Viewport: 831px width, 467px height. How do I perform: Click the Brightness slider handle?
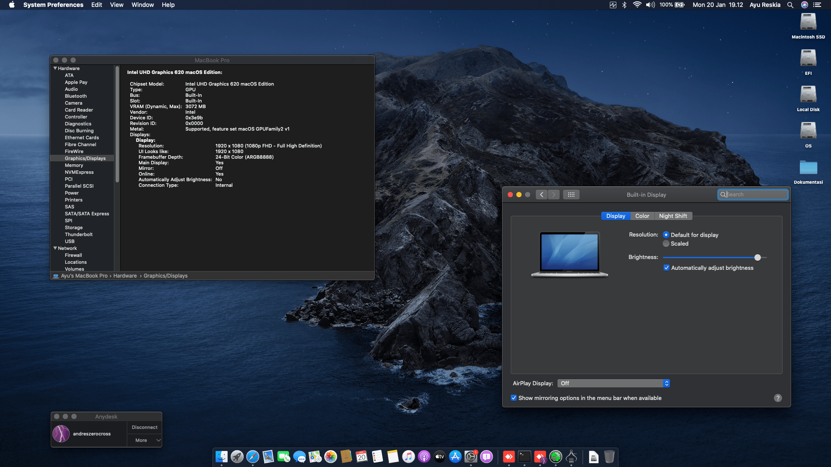pos(757,257)
